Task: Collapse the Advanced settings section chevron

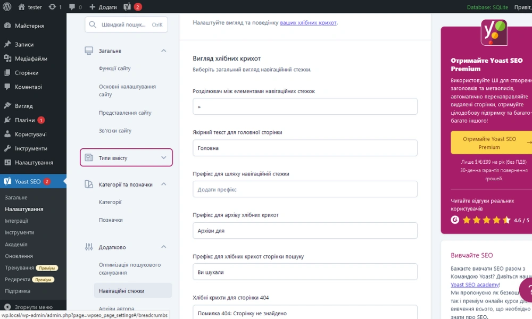Action: 163,247
